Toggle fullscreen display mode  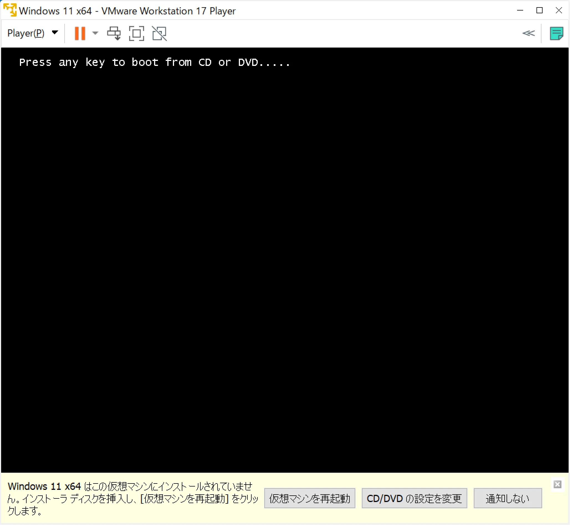coord(136,33)
